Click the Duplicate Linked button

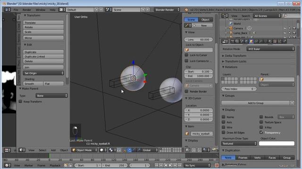point(43,56)
